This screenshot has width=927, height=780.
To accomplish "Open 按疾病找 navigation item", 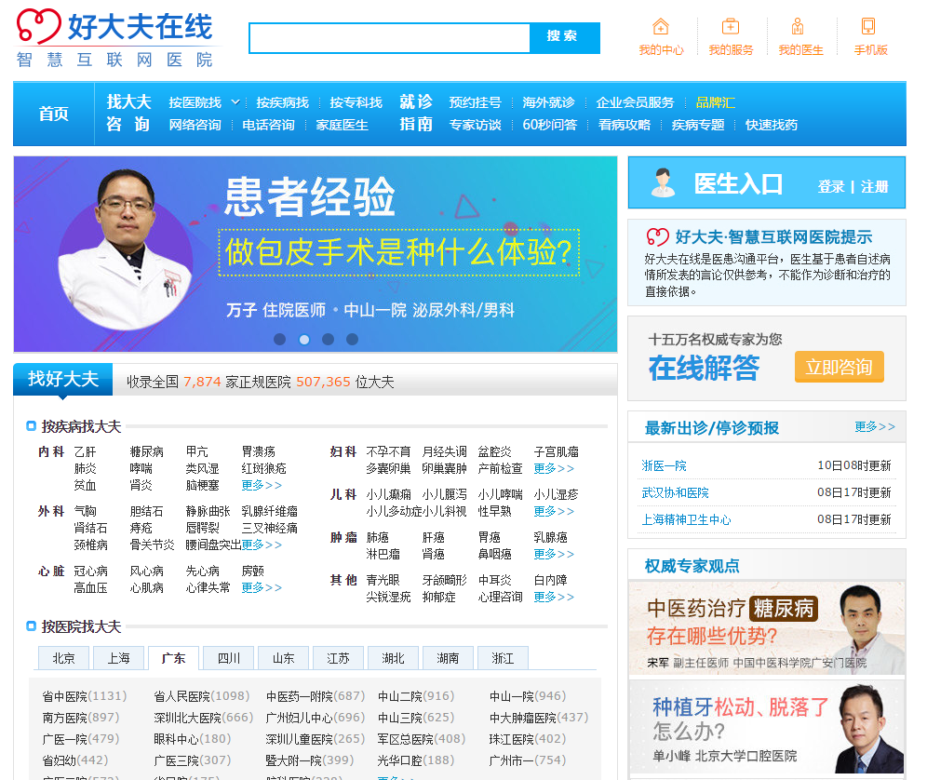I will (x=283, y=102).
